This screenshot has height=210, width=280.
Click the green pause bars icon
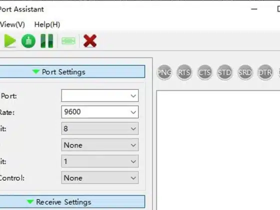pyautogui.click(x=47, y=41)
